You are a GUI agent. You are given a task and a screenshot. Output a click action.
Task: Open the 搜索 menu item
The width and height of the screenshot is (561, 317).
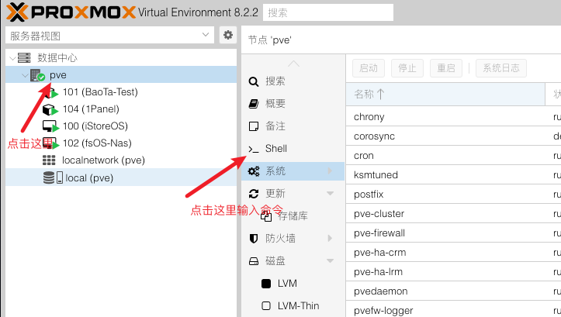point(293,81)
